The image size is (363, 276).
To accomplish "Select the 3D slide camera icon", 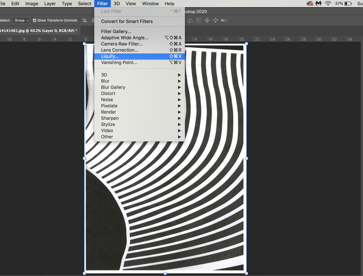I will (x=216, y=20).
